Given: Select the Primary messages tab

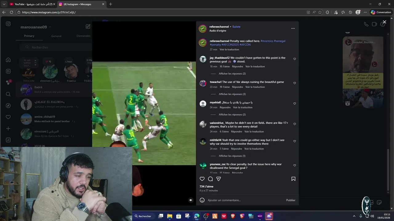Looking at the screenshot, I should pos(29,36).
